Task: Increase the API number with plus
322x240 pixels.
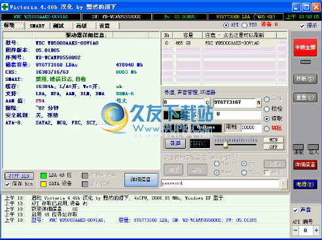Action: click(x=316, y=230)
